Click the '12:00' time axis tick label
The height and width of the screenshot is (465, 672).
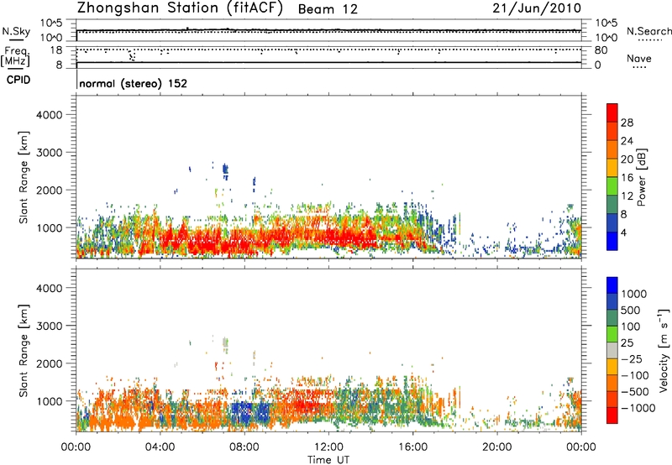[x=328, y=447]
